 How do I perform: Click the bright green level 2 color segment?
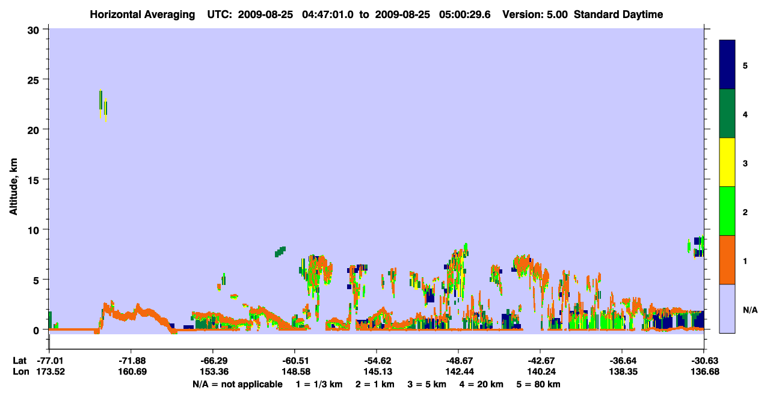(x=727, y=211)
